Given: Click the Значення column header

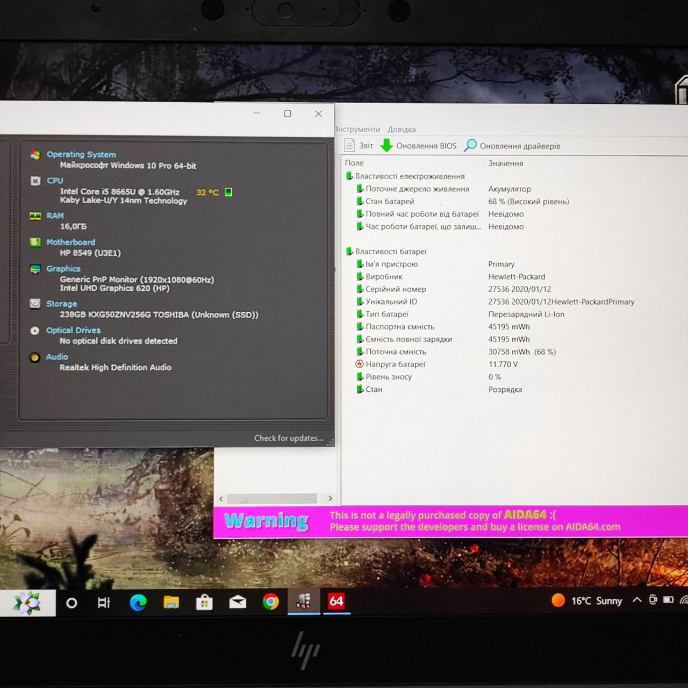Looking at the screenshot, I should tap(505, 163).
